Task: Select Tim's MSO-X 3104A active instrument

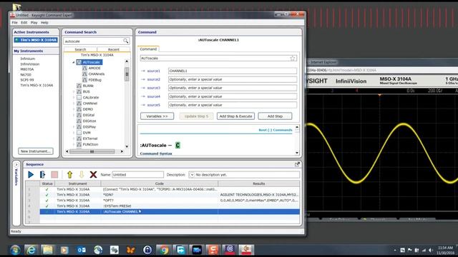Action: [x=36, y=40]
